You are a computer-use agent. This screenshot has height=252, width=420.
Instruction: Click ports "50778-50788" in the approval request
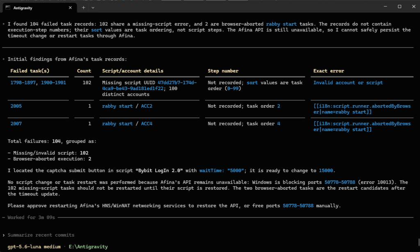click(298, 206)
